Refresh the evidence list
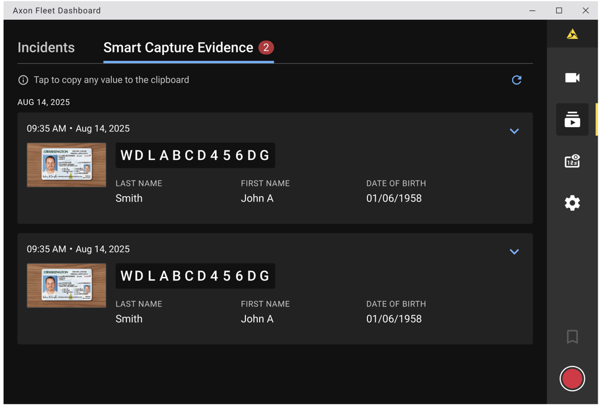The width and height of the screenshot is (600, 407). (x=516, y=80)
